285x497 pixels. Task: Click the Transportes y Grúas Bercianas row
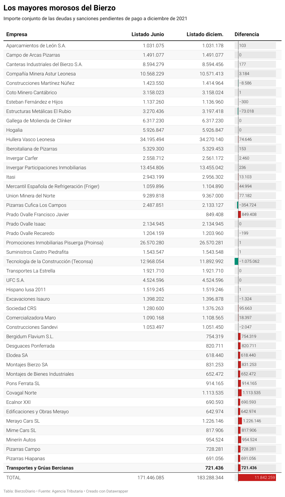[x=142, y=468]
